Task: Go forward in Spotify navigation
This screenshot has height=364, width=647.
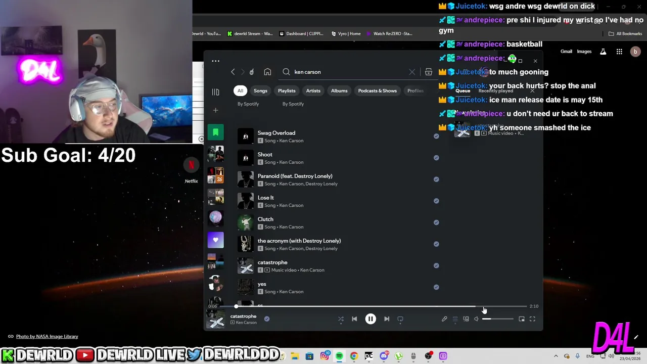Action: pos(243,72)
